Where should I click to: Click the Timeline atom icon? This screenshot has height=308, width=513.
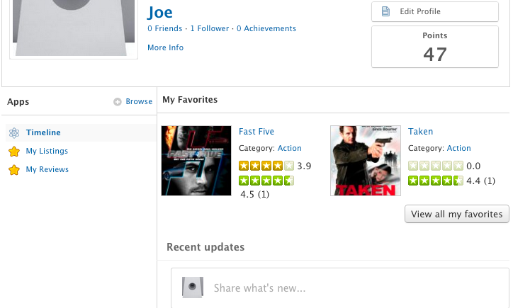(x=13, y=133)
